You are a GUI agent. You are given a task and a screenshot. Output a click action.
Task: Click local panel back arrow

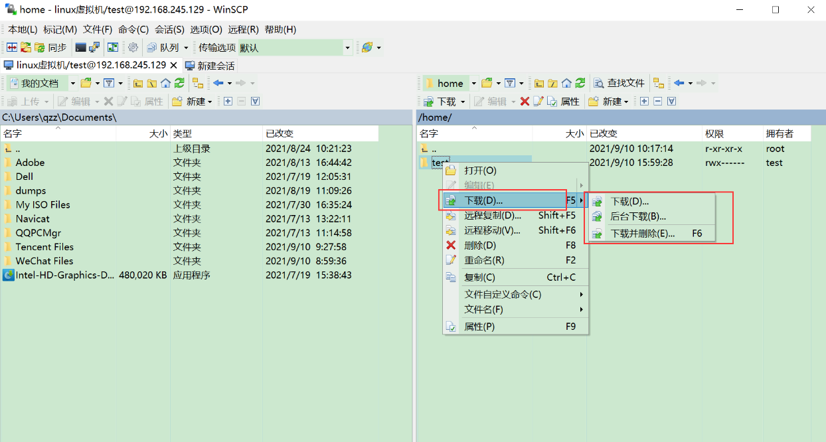pyautogui.click(x=218, y=83)
